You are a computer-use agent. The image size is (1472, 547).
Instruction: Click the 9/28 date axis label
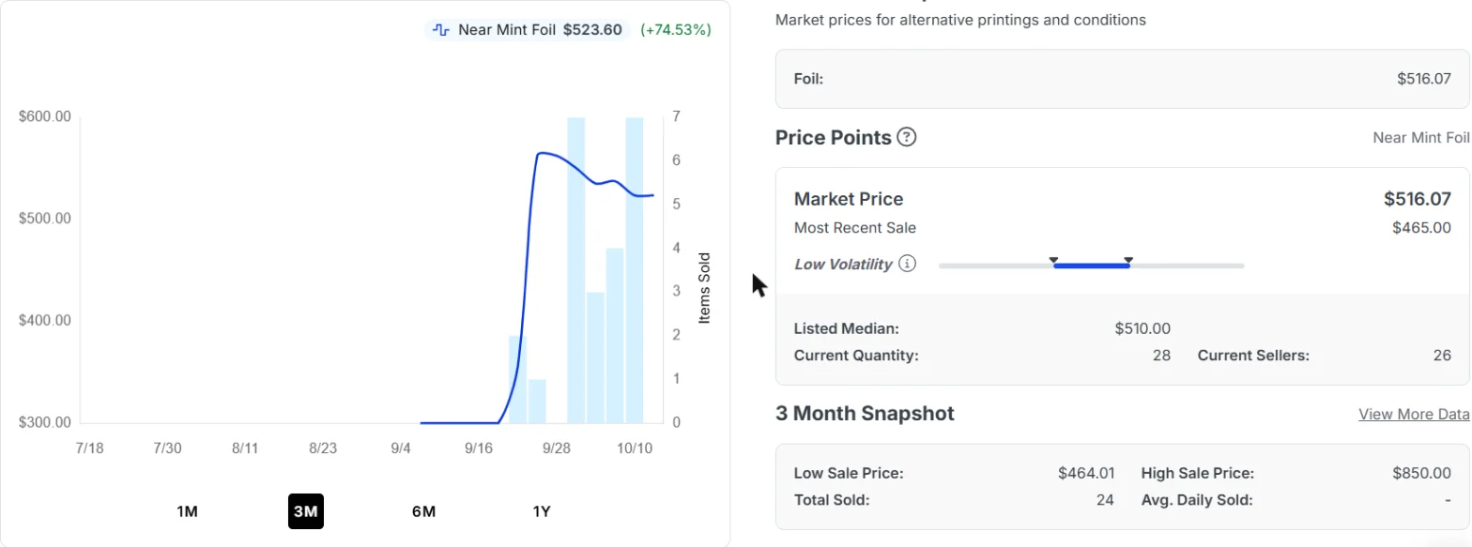[557, 448]
